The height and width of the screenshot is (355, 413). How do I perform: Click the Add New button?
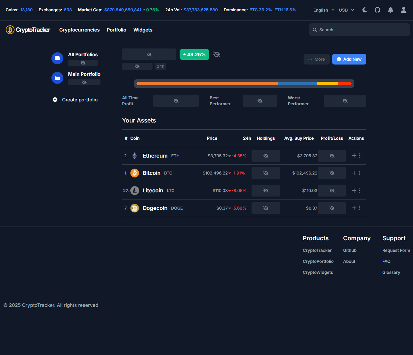click(x=349, y=59)
